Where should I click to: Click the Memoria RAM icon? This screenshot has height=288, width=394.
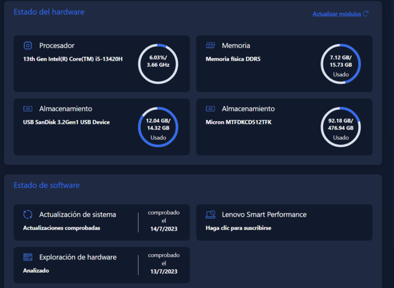[210, 45]
